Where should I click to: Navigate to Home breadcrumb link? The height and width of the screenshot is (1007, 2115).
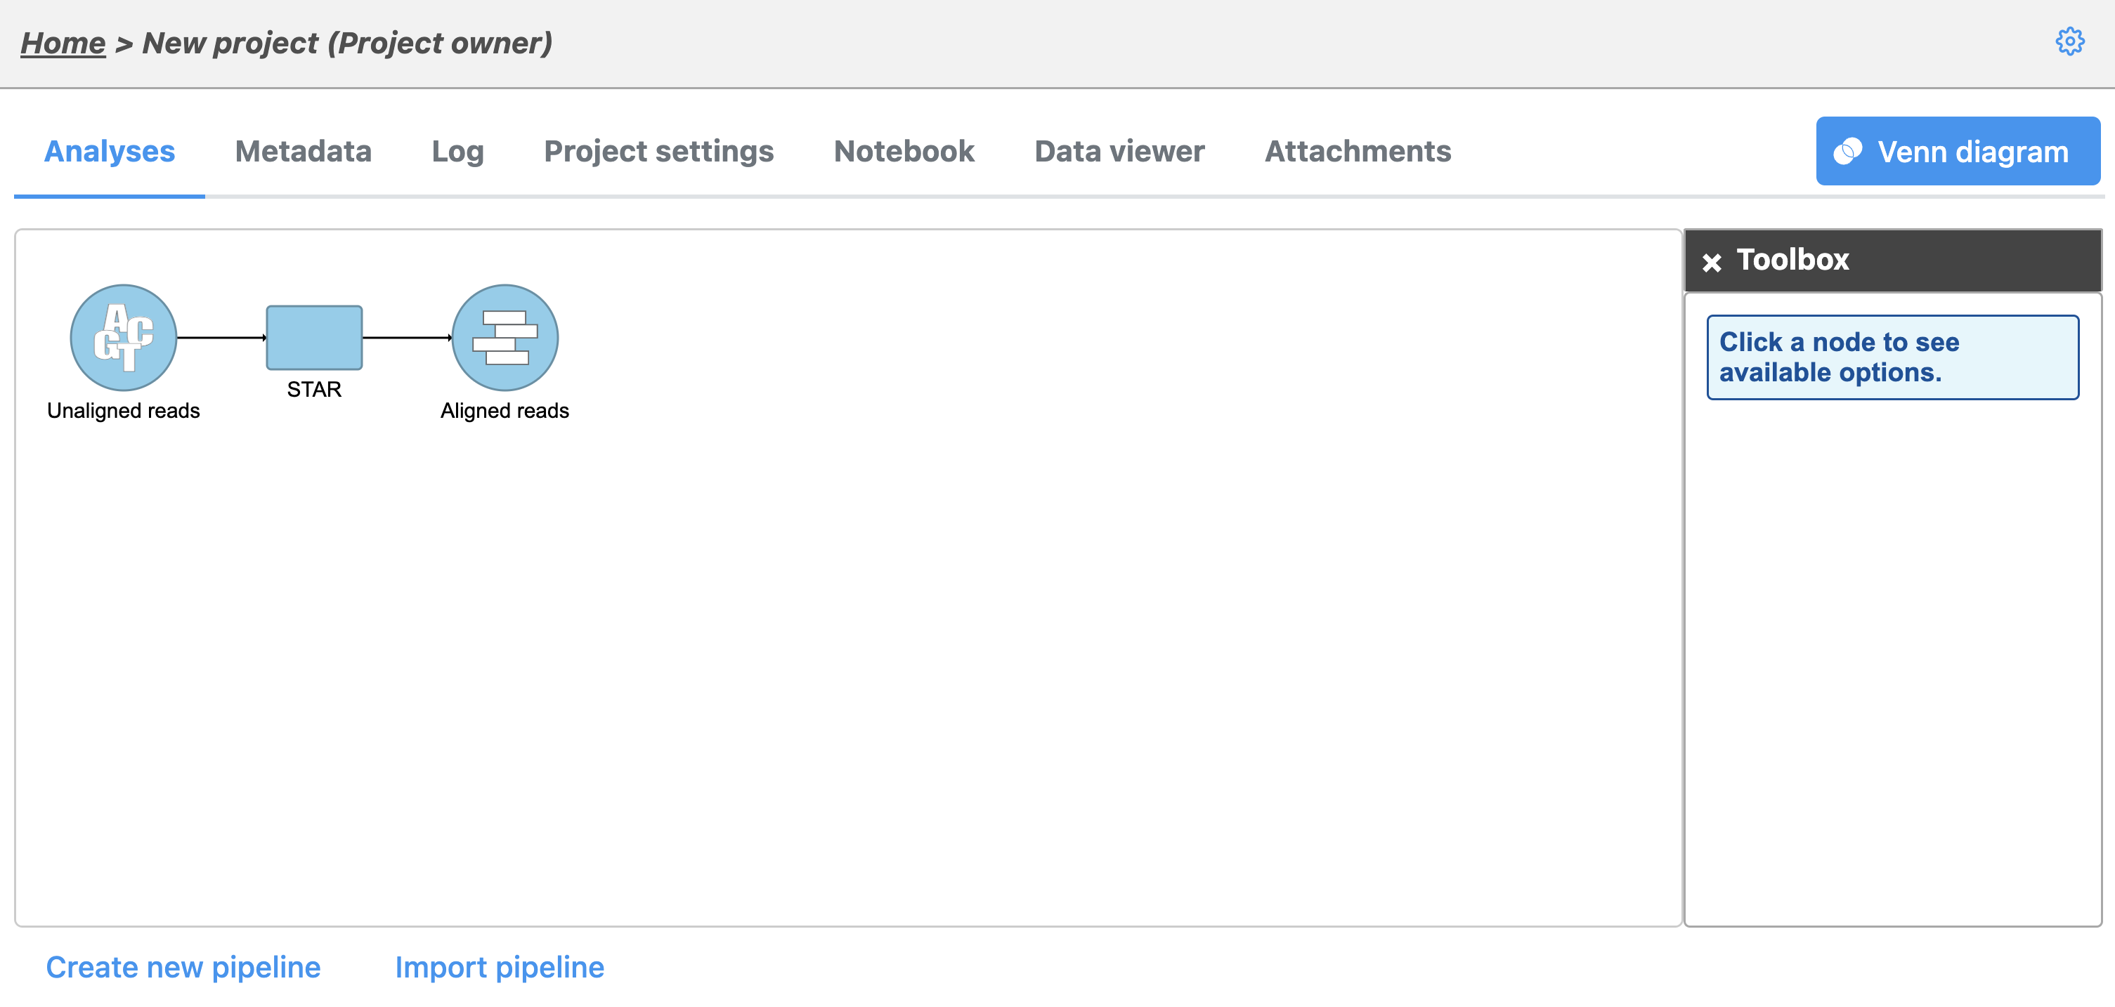63,43
